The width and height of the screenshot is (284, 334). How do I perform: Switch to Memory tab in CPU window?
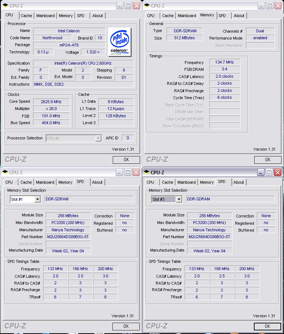pyautogui.click(x=66, y=16)
